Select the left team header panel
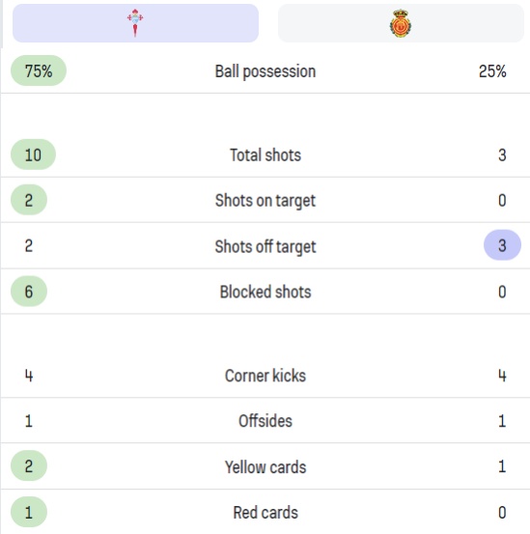 coord(135,23)
